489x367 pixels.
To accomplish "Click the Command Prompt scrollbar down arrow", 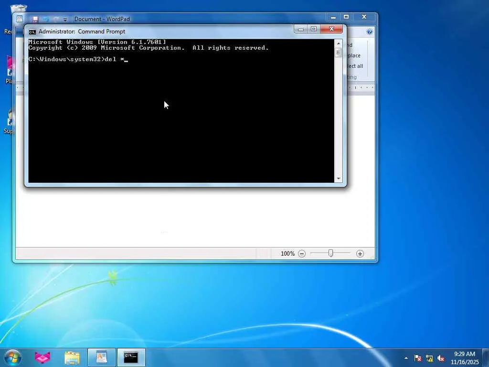I will (339, 179).
